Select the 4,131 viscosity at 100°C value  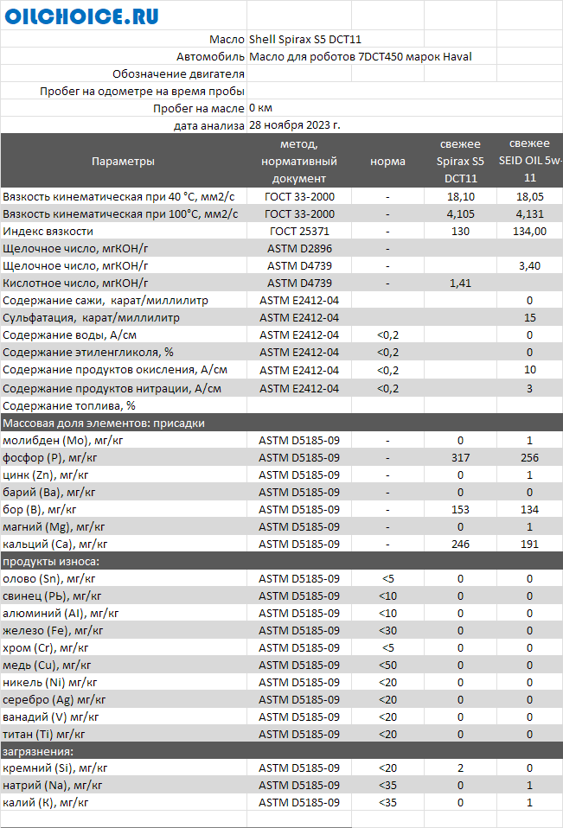[x=530, y=213]
